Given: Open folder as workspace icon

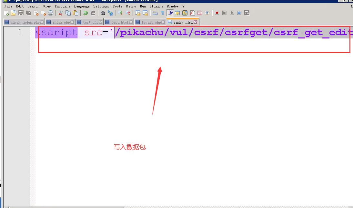Looking at the screenshot, I should tap(200, 13).
